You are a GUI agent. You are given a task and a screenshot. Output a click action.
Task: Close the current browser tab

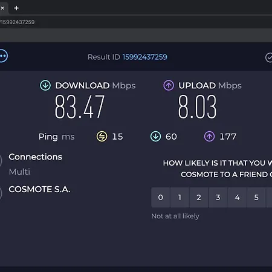point(2,8)
